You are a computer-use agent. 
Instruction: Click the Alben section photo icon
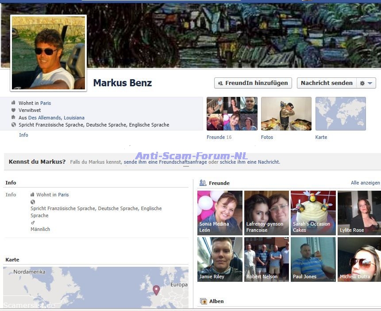pos(204,301)
